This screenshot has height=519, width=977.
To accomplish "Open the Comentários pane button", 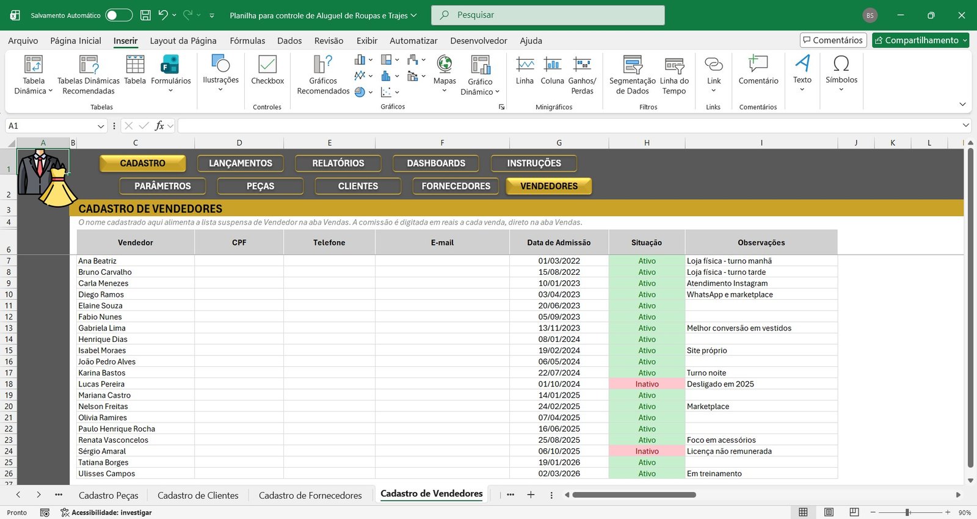I will coord(834,40).
